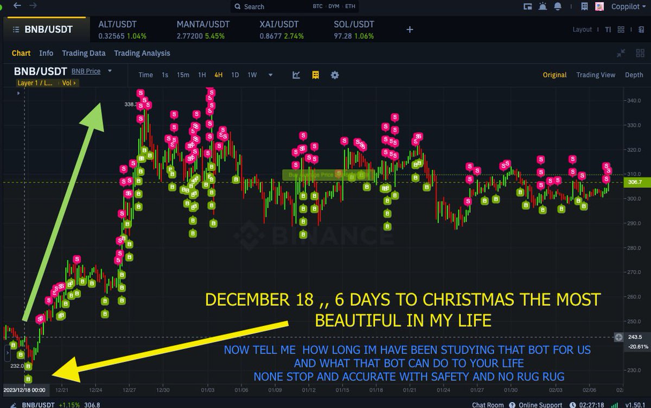Switch to Original chart view
Screen dimensions: 651x408
click(x=554, y=75)
